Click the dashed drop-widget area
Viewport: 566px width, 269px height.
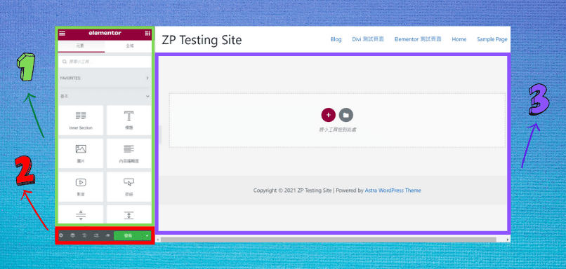[x=337, y=120]
